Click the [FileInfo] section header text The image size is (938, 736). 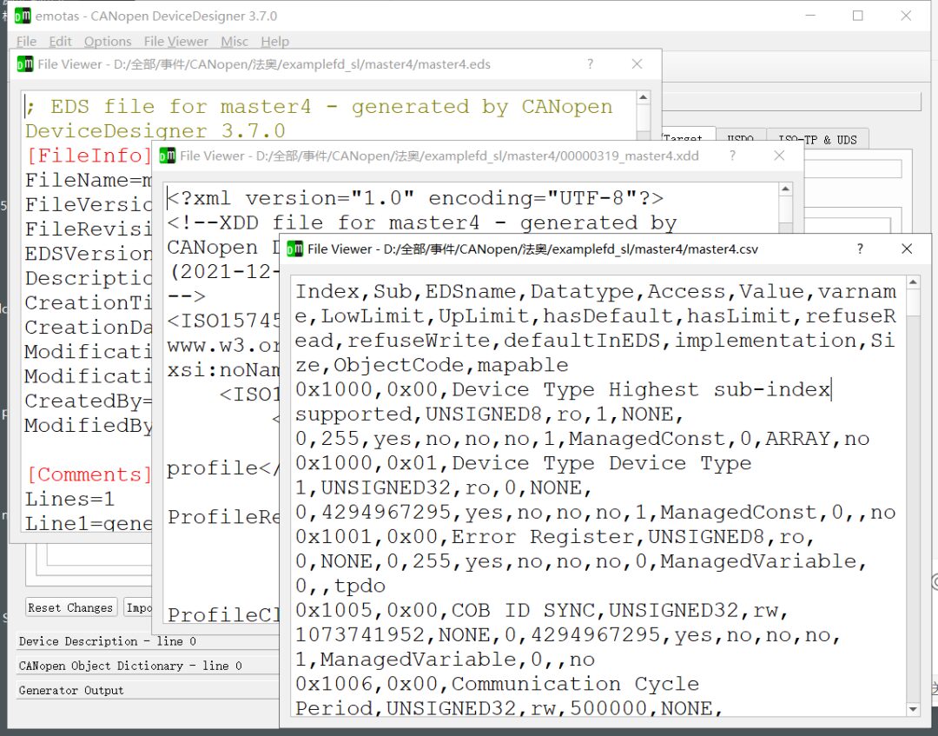(x=88, y=156)
